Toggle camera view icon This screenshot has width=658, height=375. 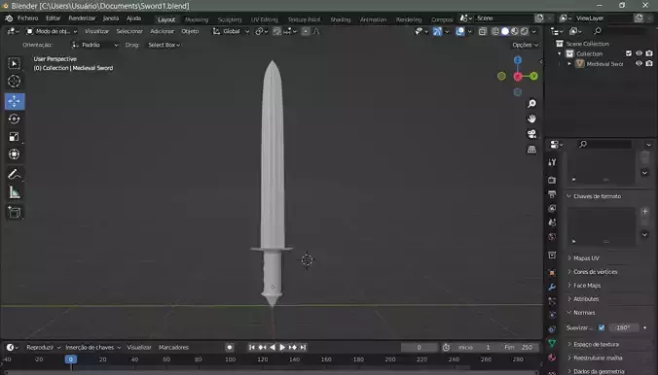[531, 134]
